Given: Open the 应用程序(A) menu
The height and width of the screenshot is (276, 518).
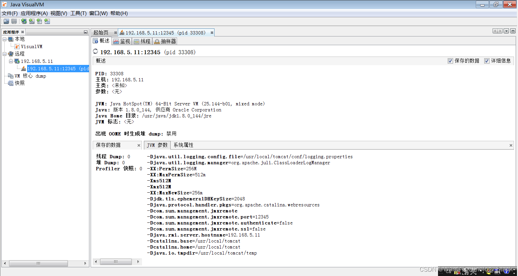Looking at the screenshot, I should coord(34,13).
